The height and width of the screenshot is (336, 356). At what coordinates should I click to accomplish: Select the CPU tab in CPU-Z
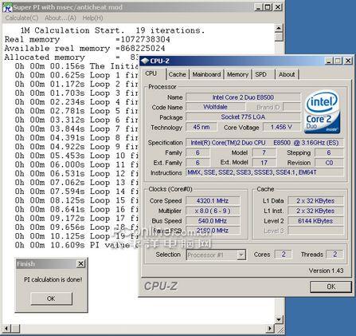pos(151,73)
